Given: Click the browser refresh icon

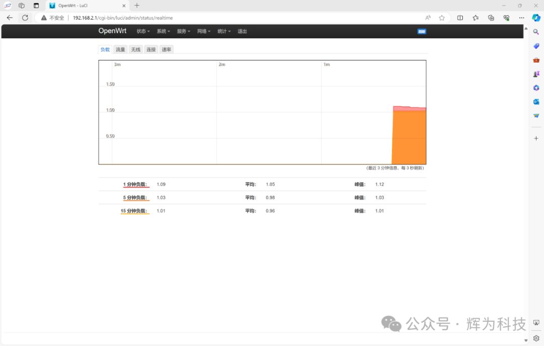Looking at the screenshot, I should tap(25, 17).
